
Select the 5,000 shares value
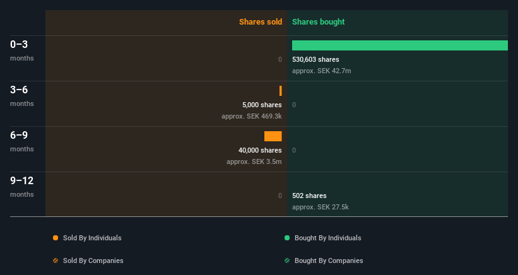pyautogui.click(x=262, y=105)
